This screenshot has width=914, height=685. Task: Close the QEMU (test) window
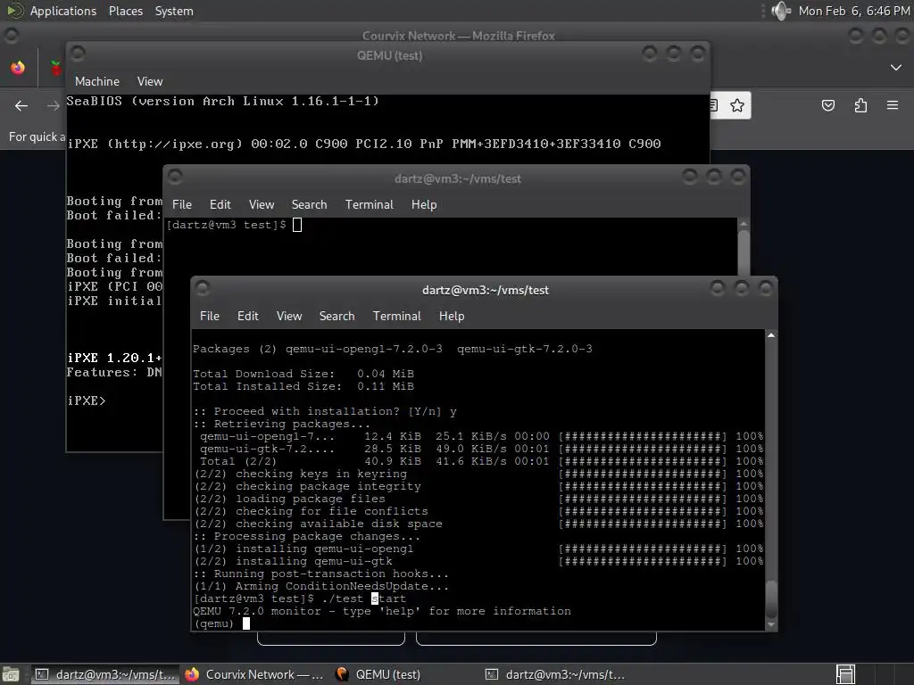coord(697,54)
